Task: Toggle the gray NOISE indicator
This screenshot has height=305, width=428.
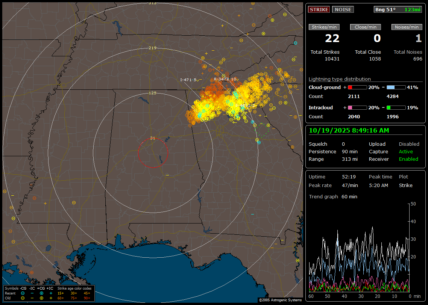Action: tap(343, 9)
